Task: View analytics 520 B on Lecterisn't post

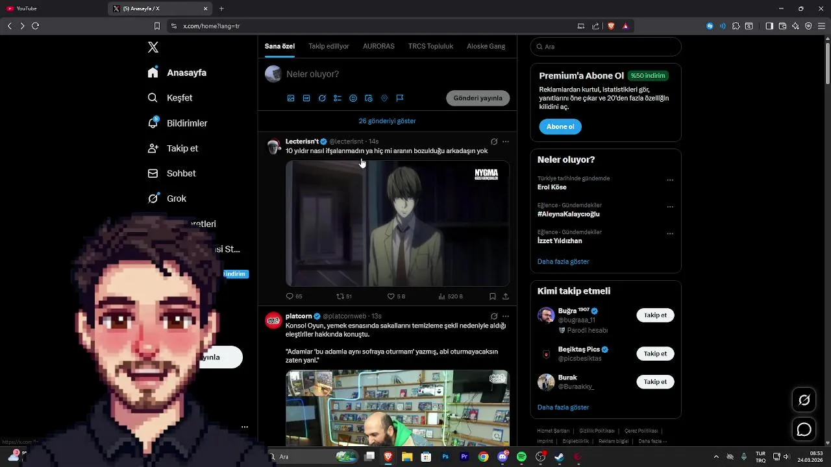Action: [x=451, y=296]
